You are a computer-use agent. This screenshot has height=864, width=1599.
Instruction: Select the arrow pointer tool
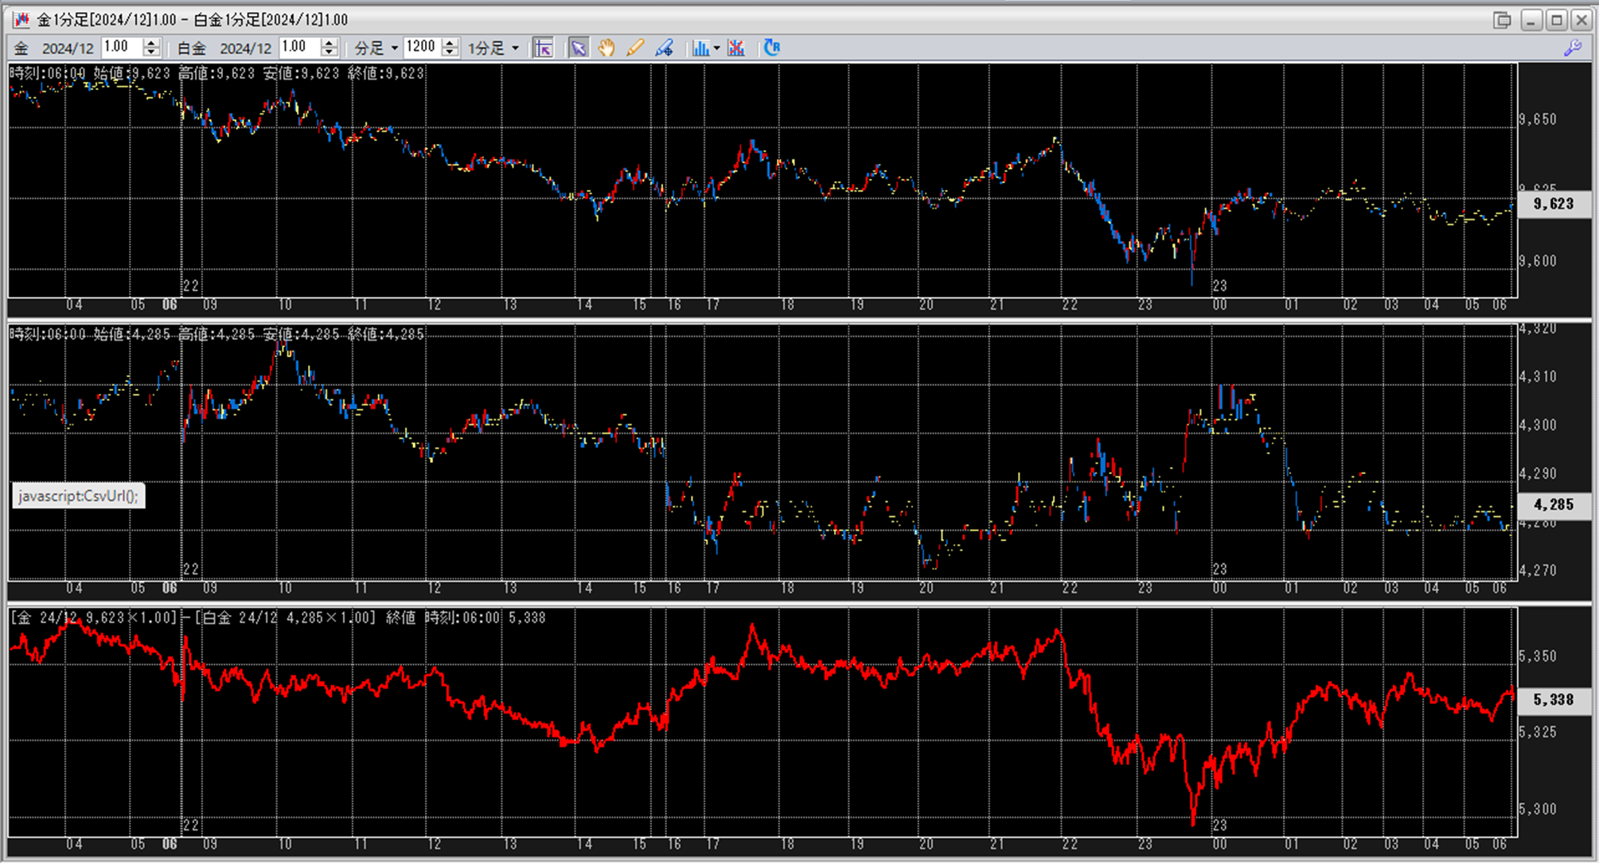pos(579,49)
